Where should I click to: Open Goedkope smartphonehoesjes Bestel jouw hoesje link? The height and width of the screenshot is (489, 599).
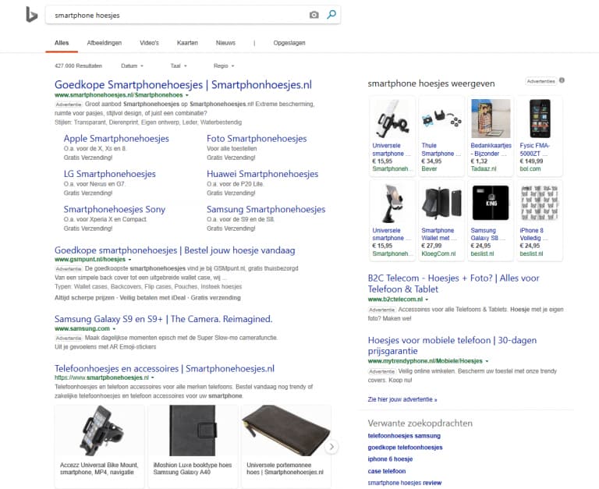coord(175,250)
